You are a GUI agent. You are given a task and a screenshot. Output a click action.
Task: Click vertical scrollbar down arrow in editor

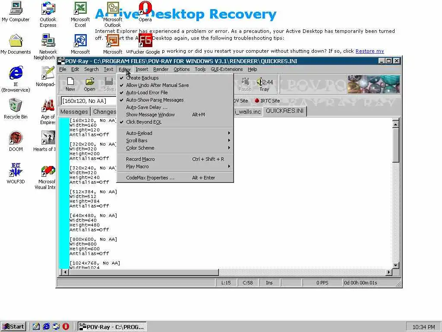click(395, 265)
